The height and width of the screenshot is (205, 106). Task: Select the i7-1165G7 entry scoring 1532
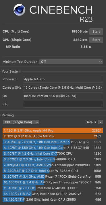53,142
